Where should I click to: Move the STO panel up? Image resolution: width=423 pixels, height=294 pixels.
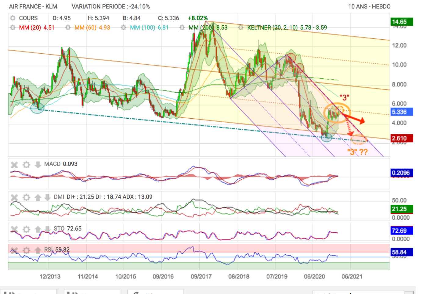38,229
